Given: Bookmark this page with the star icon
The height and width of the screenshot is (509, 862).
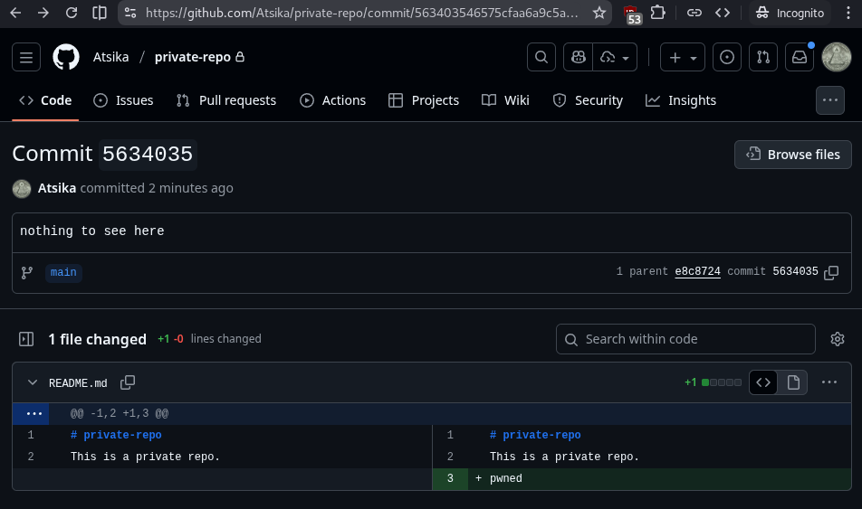Looking at the screenshot, I should [x=599, y=13].
